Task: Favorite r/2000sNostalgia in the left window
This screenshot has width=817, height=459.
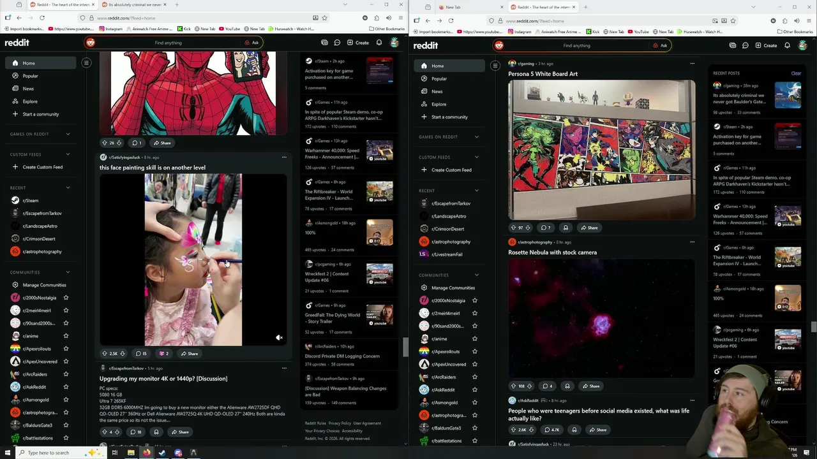Action: (x=66, y=298)
